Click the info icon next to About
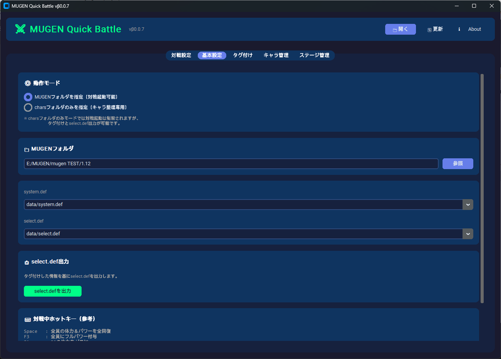This screenshot has height=359, width=501. 459,29
